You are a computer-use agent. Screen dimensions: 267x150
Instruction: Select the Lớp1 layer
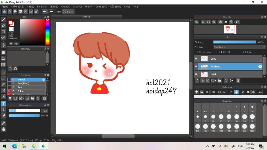point(228,74)
